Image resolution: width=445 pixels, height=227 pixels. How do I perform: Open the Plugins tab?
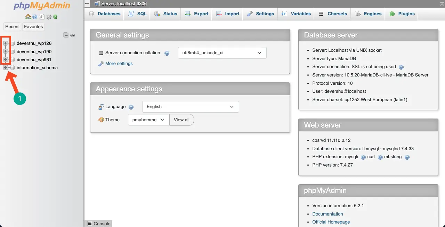tap(402, 14)
